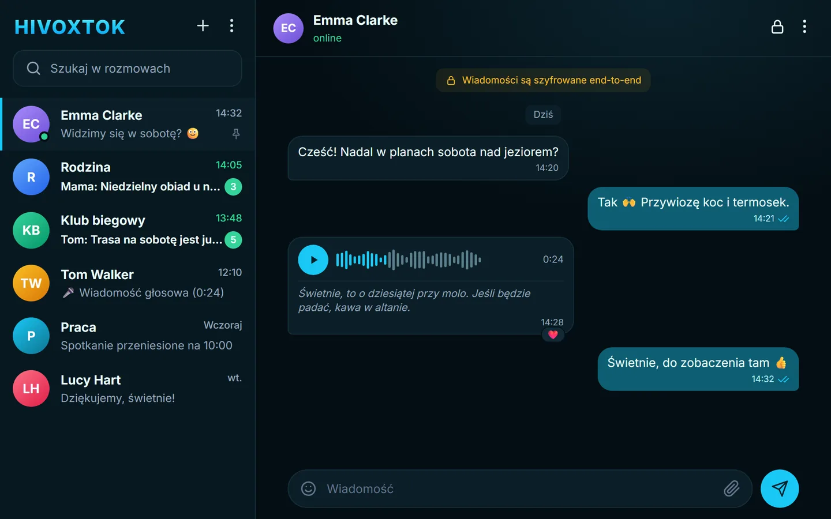
Task: Open Emma Clarke conversation in list
Action: [128, 124]
